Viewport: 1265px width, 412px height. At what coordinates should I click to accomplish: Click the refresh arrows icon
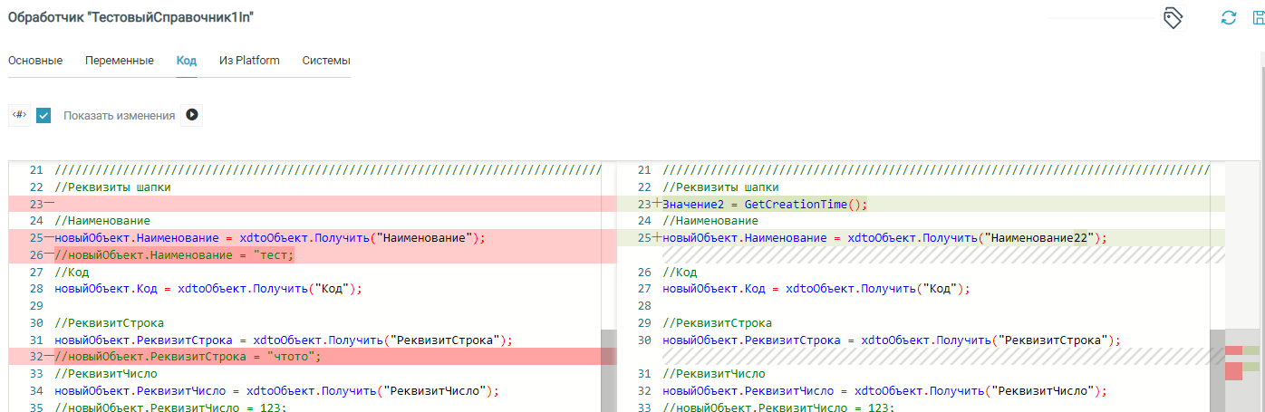coord(1229,18)
